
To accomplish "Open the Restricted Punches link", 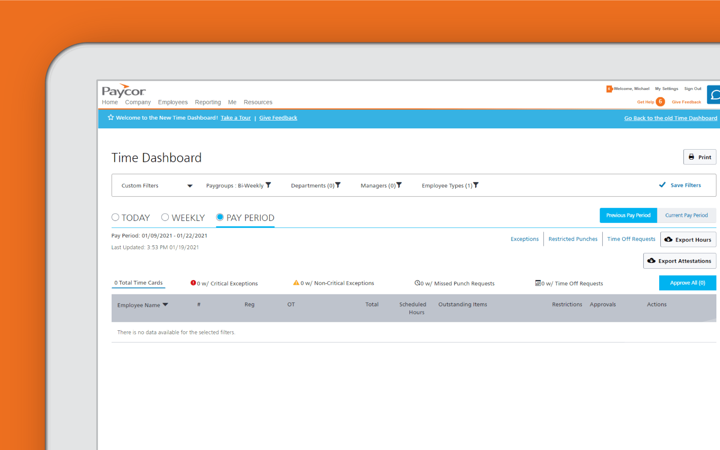I will coord(573,239).
